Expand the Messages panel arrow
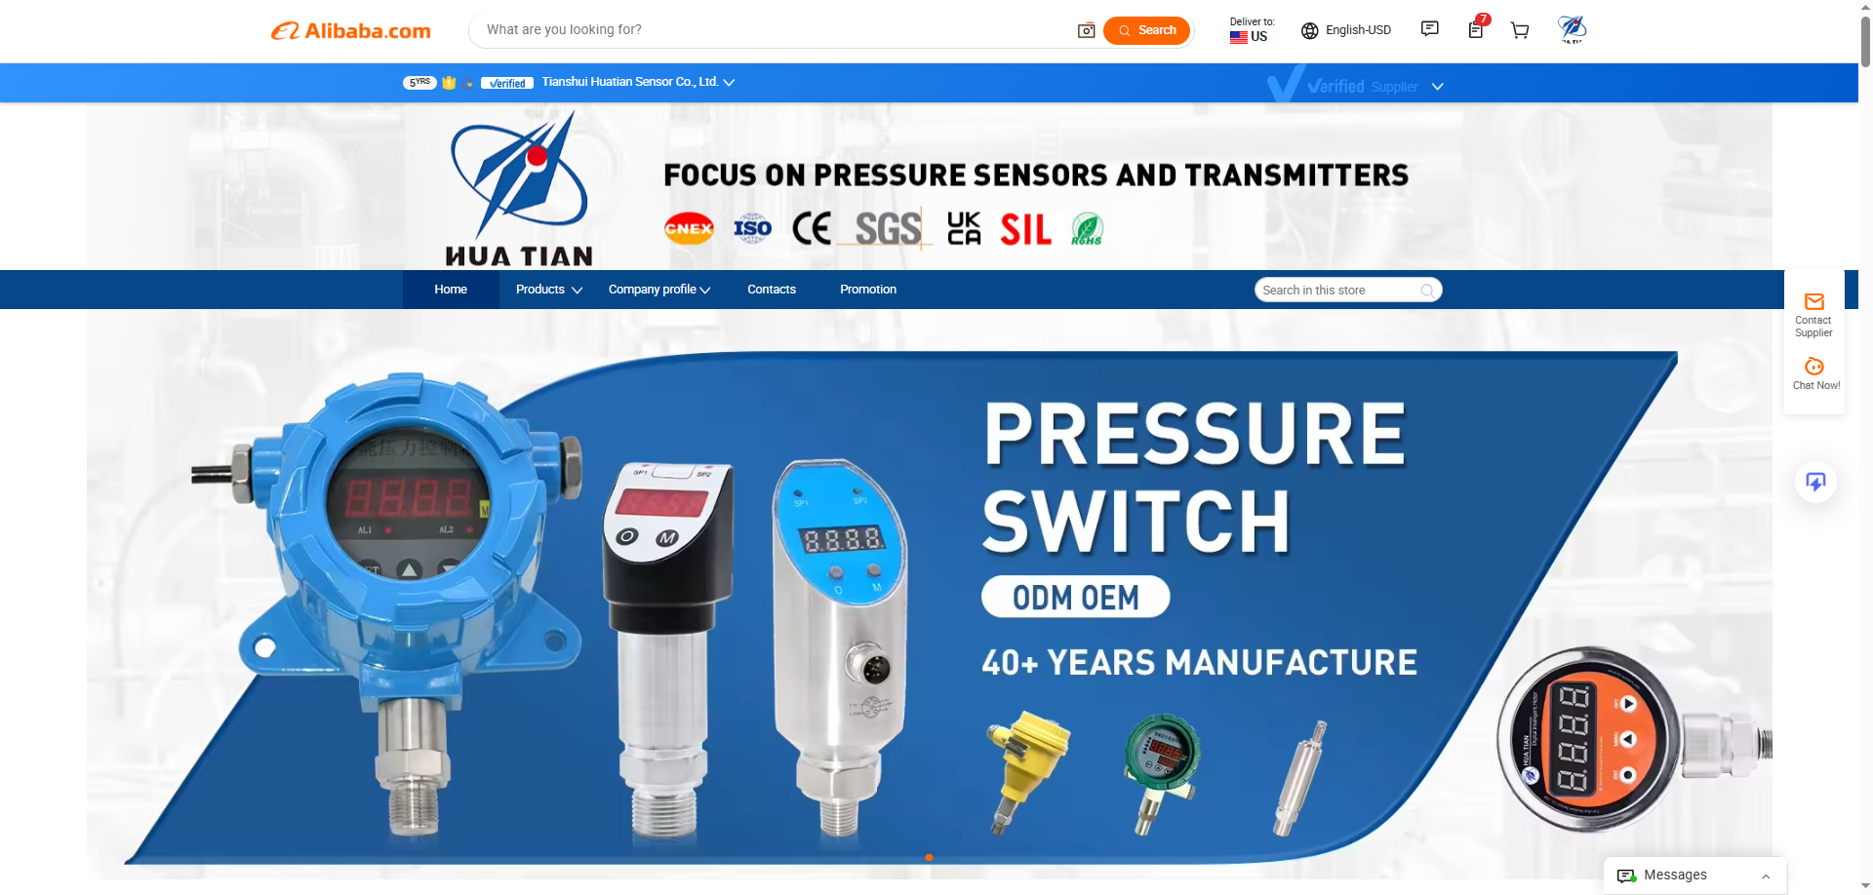Image resolution: width=1873 pixels, height=895 pixels. coord(1766,876)
